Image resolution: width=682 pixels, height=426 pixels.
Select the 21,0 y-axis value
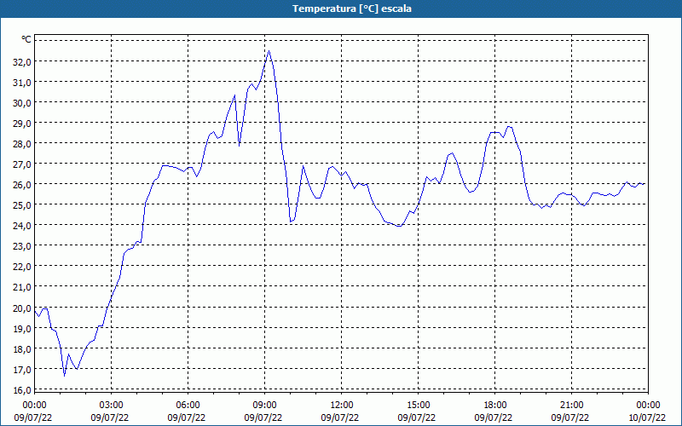(22, 288)
